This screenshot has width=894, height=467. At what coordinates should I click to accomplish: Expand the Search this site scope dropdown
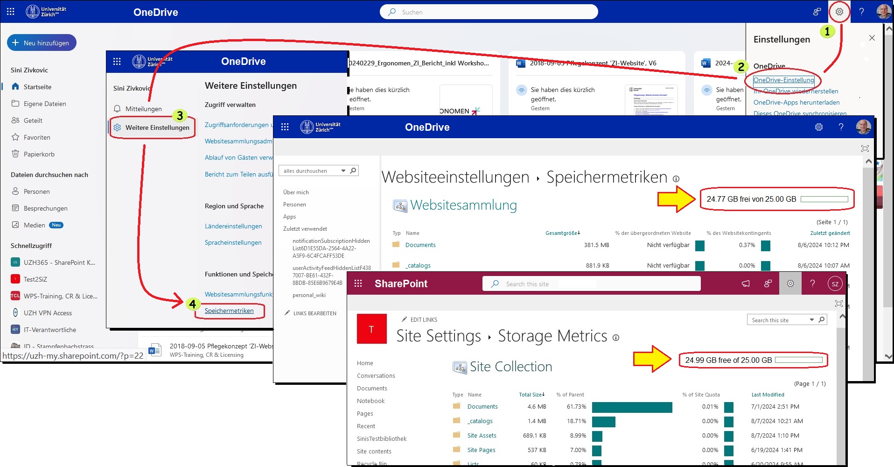pos(812,319)
